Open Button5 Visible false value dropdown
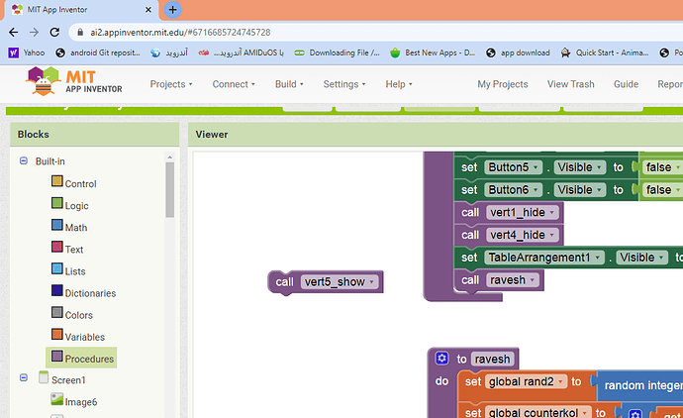The image size is (683, 418). (x=678, y=166)
